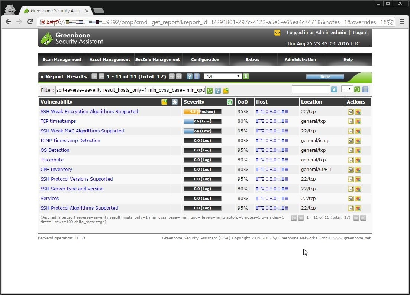Screen dimensions: 410x295
Task: Add an override for the CPE Inventory result
Action: click(x=358, y=170)
